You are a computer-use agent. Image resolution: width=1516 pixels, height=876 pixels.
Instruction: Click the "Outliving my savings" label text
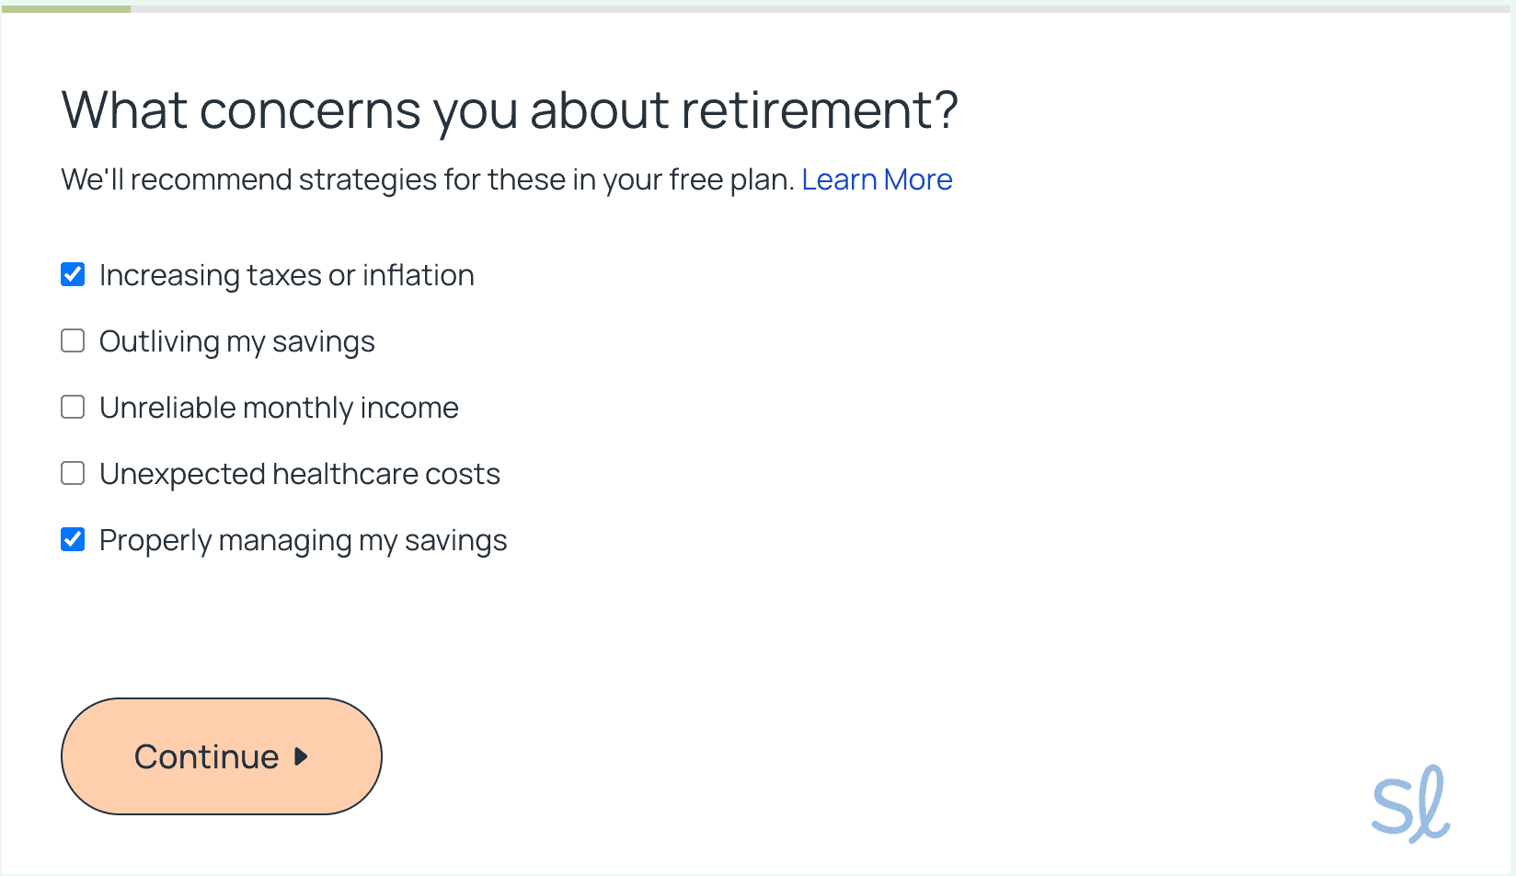pos(236,341)
